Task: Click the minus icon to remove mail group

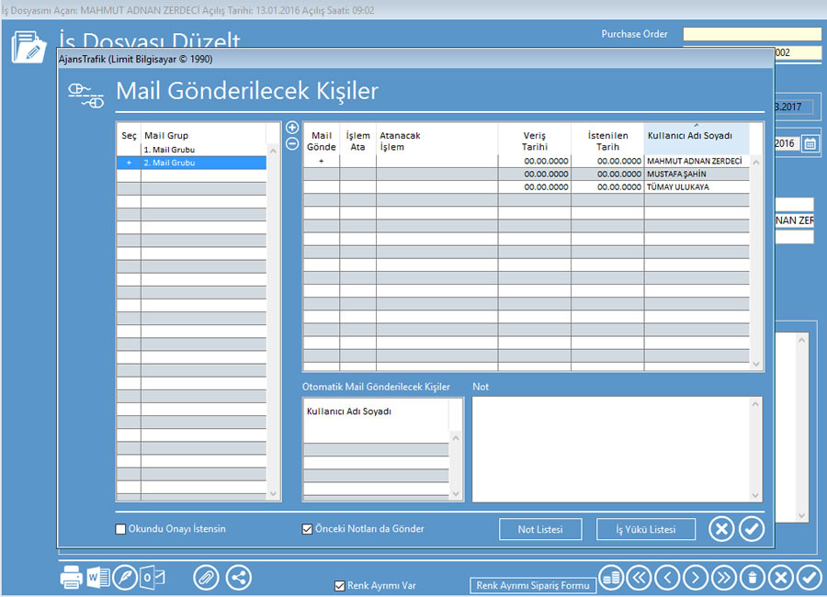Action: point(292,143)
